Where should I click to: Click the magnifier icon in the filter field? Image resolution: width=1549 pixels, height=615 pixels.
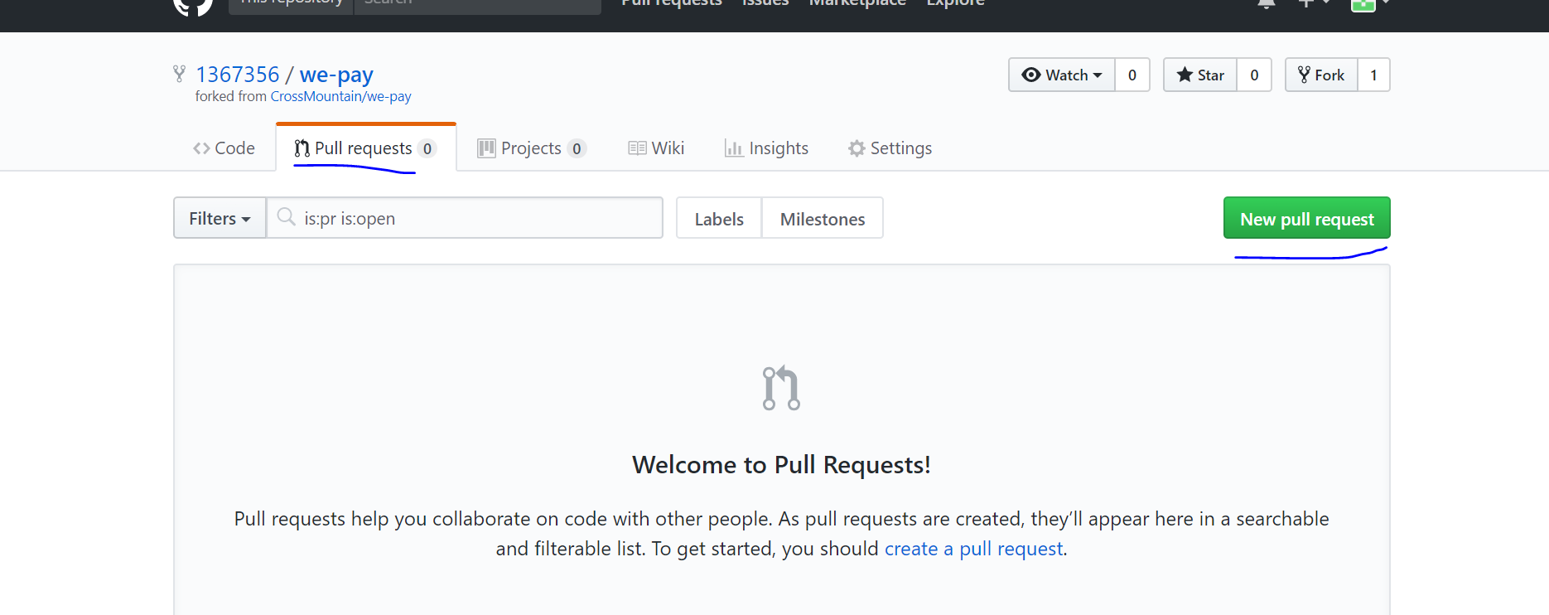[x=286, y=217]
